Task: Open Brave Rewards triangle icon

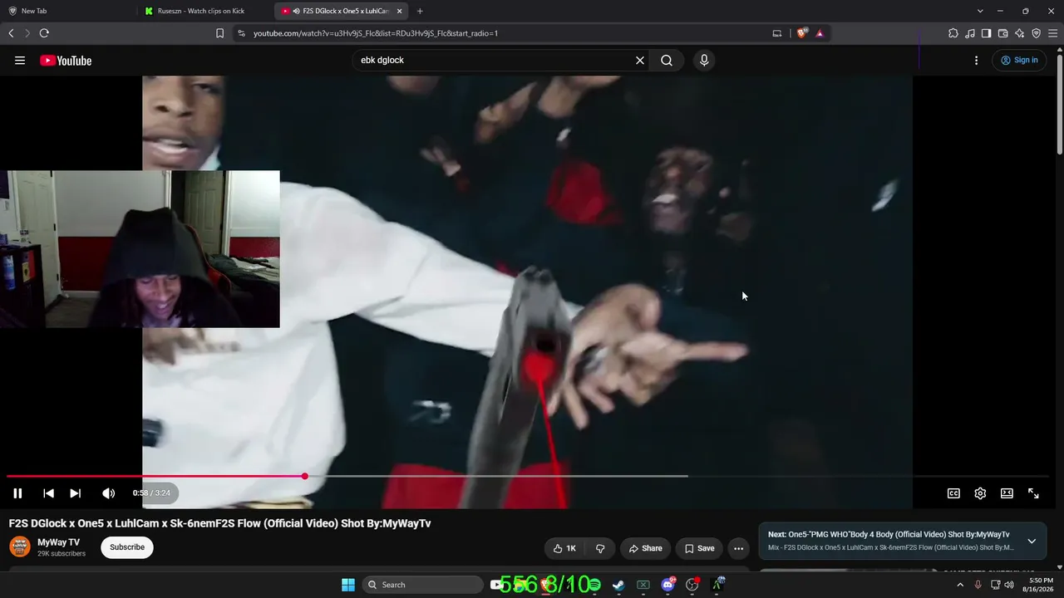Action: tap(820, 33)
